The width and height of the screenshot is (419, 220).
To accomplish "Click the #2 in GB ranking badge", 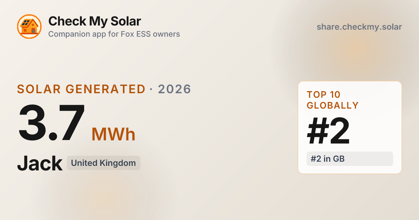I will click(x=350, y=159).
